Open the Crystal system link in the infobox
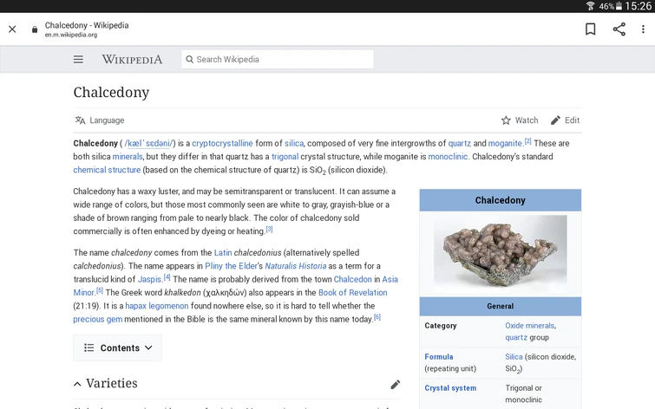Screen dimensions: 655x409 (450, 388)
